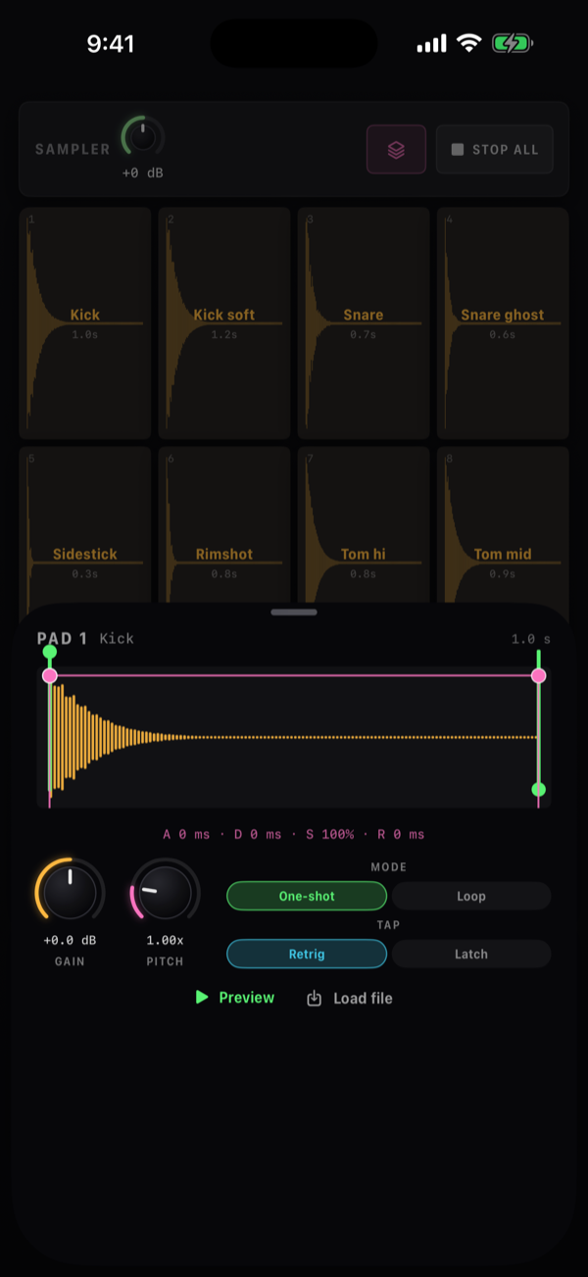This screenshot has height=1277, width=588.
Task: Adjust the Sampler master volume knob
Action: click(143, 137)
